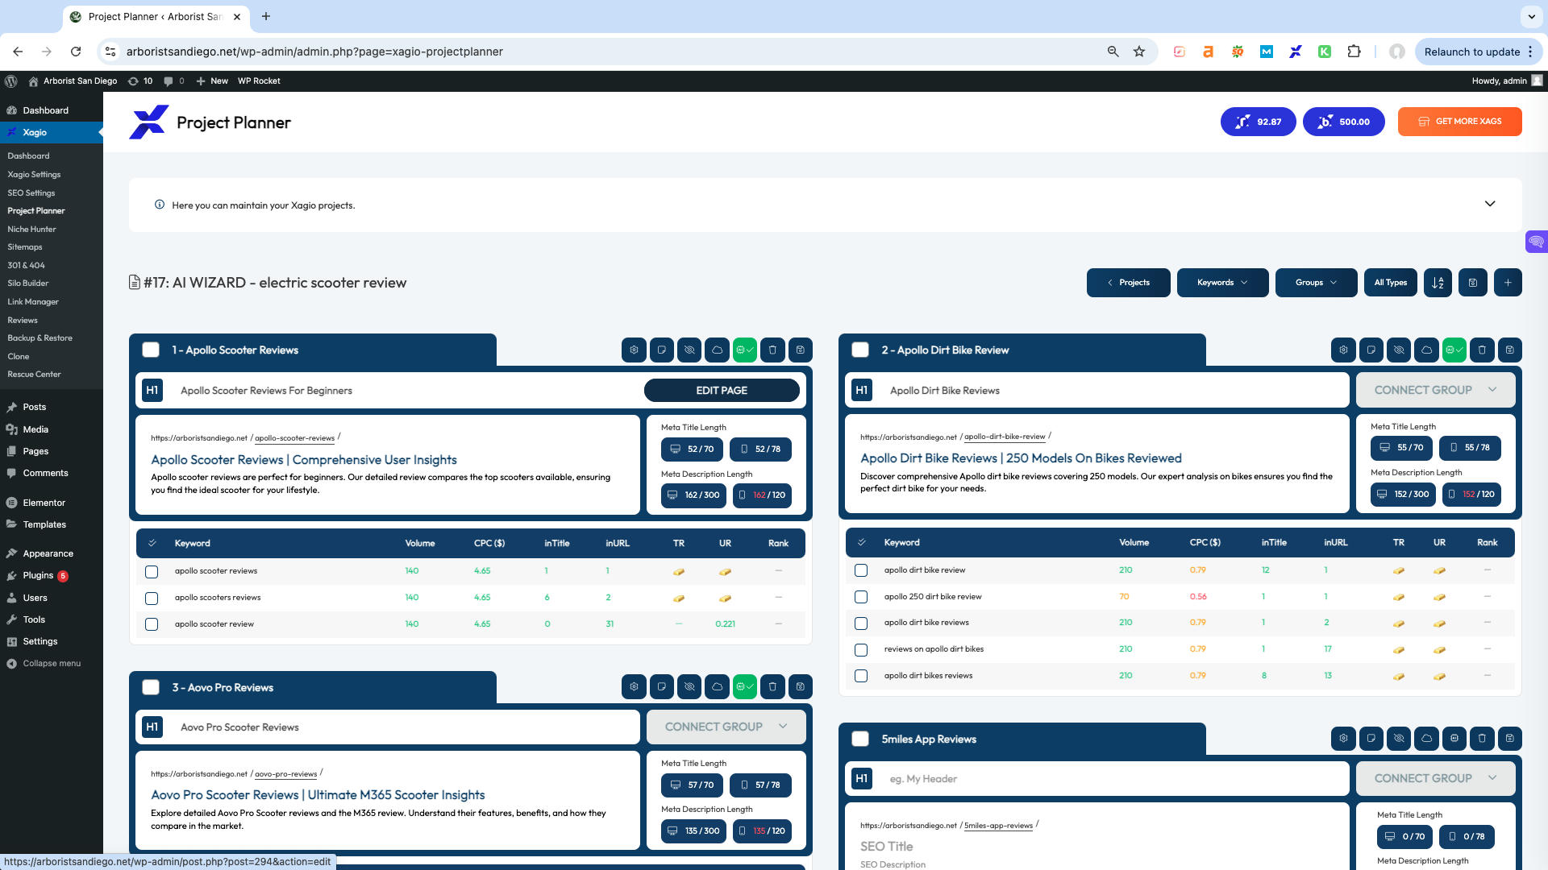The height and width of the screenshot is (870, 1548).
Task: Open Connect Group dropdown for Apollo Dirt Bike Reviews
Action: pos(1435,390)
